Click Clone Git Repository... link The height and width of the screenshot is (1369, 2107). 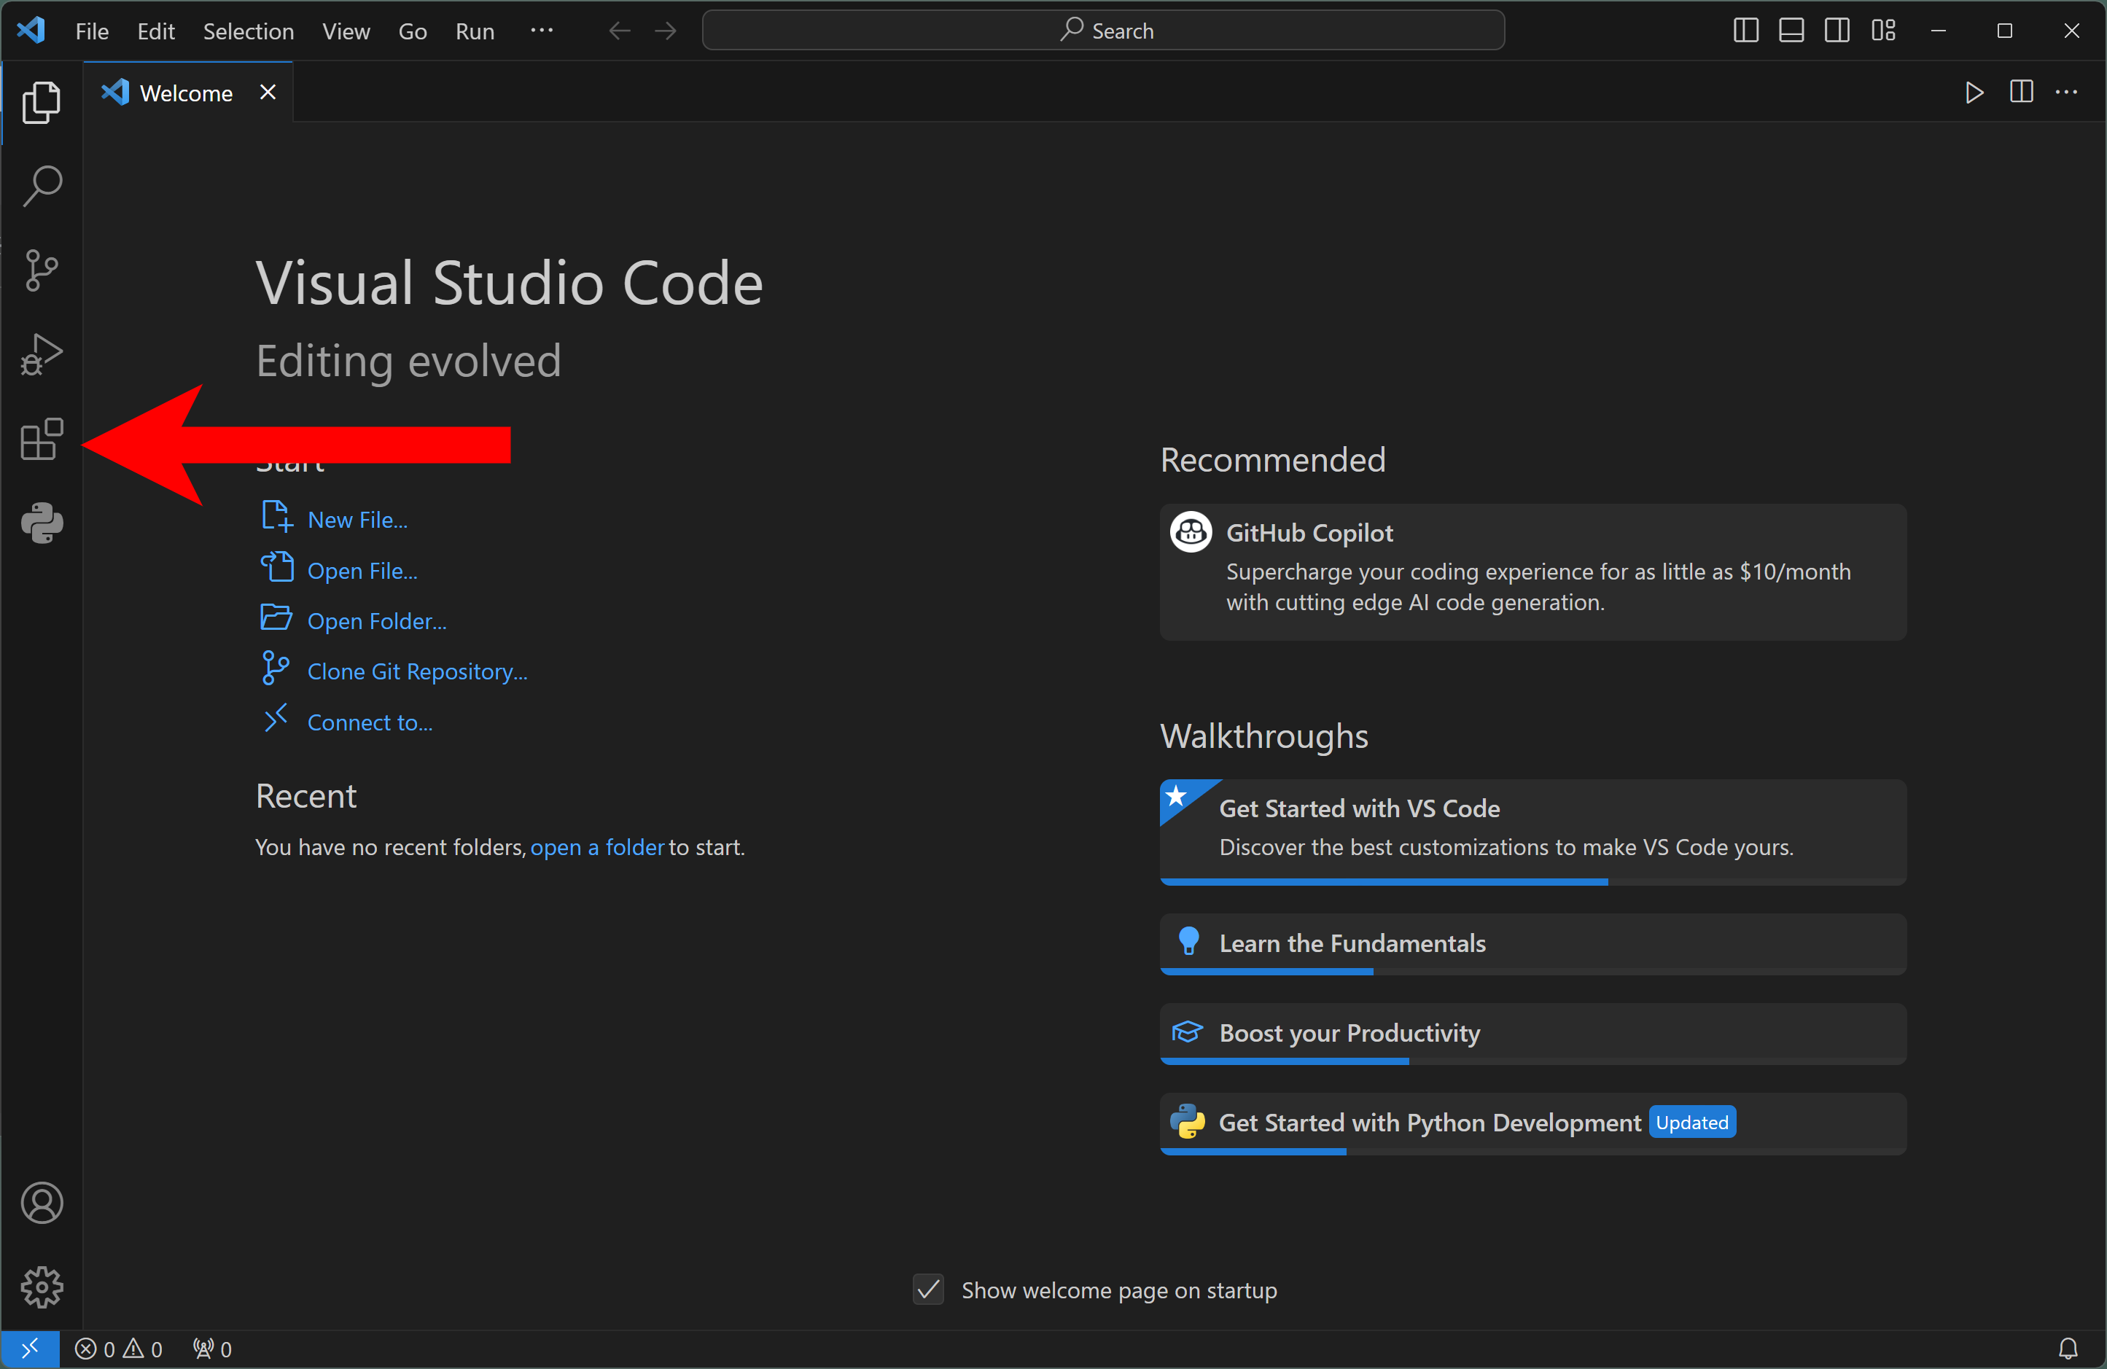point(418,671)
